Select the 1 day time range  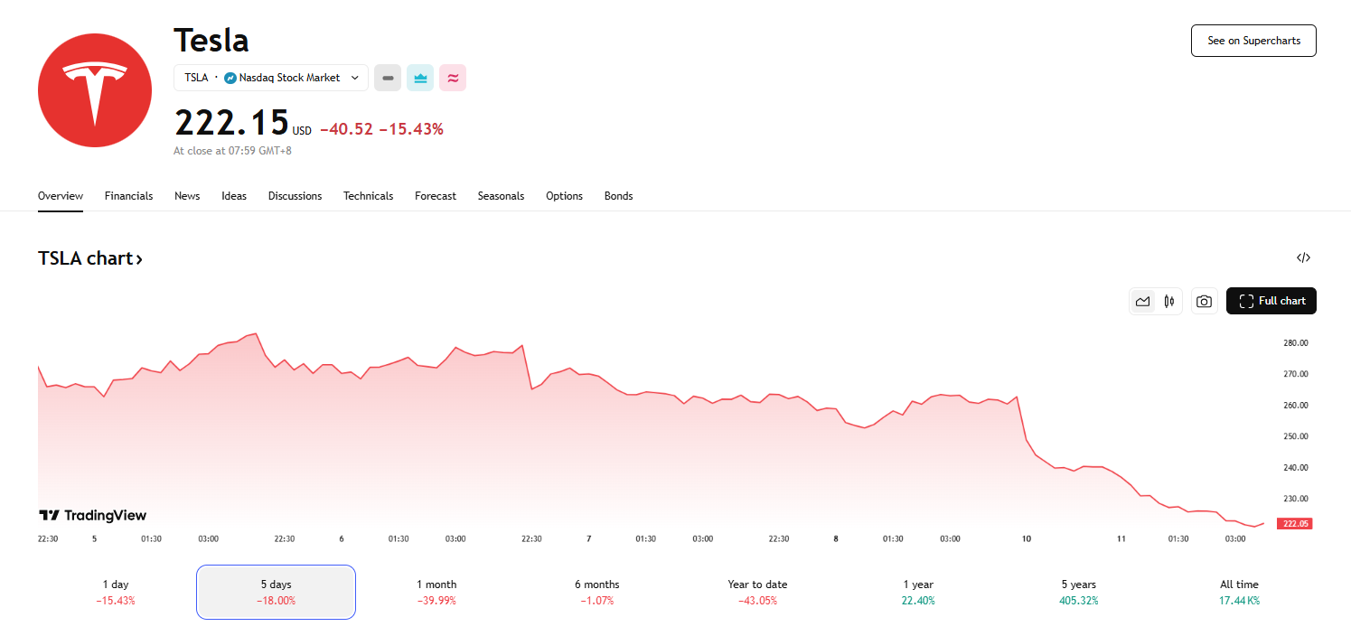tap(116, 592)
